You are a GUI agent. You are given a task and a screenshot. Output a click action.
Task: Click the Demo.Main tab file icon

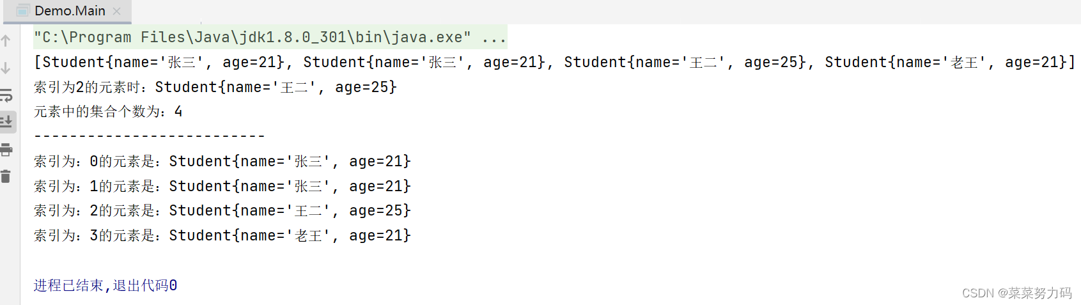[23, 11]
